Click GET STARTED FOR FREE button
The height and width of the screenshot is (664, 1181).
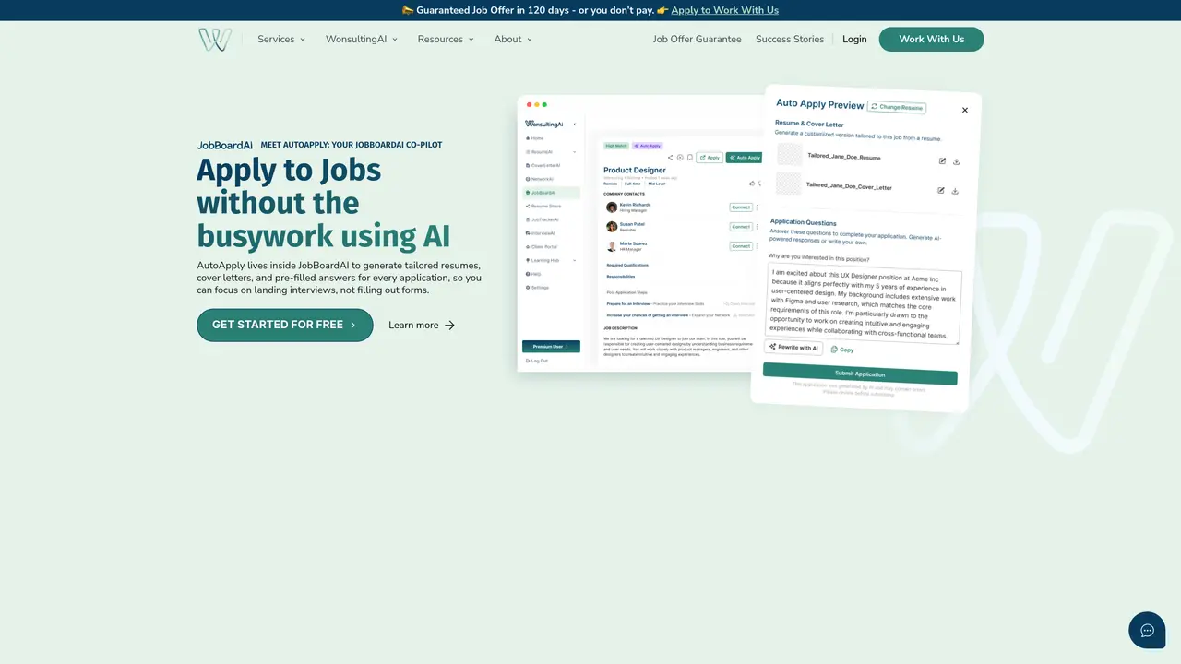tap(285, 325)
